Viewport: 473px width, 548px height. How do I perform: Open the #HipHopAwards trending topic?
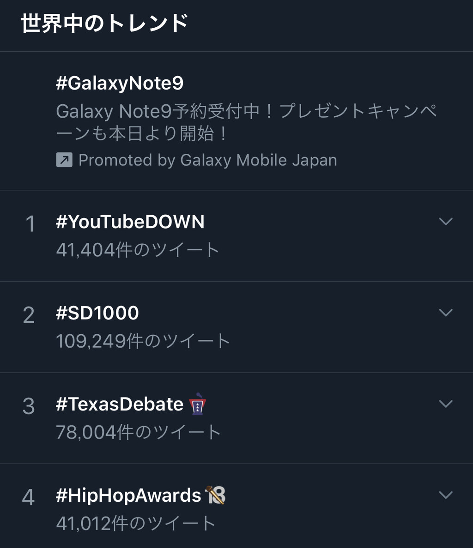click(x=128, y=495)
